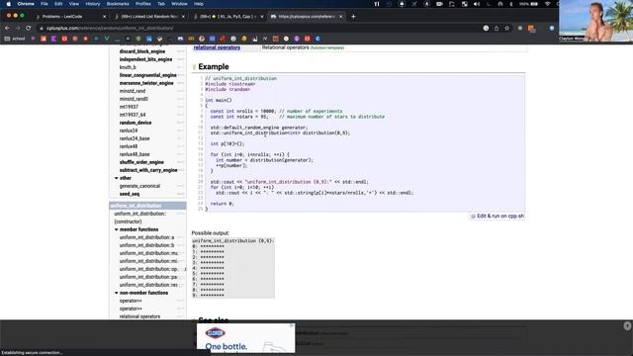The image size is (633, 356).
Task: Switch to the Linked List Random Node tab
Action: (148, 17)
